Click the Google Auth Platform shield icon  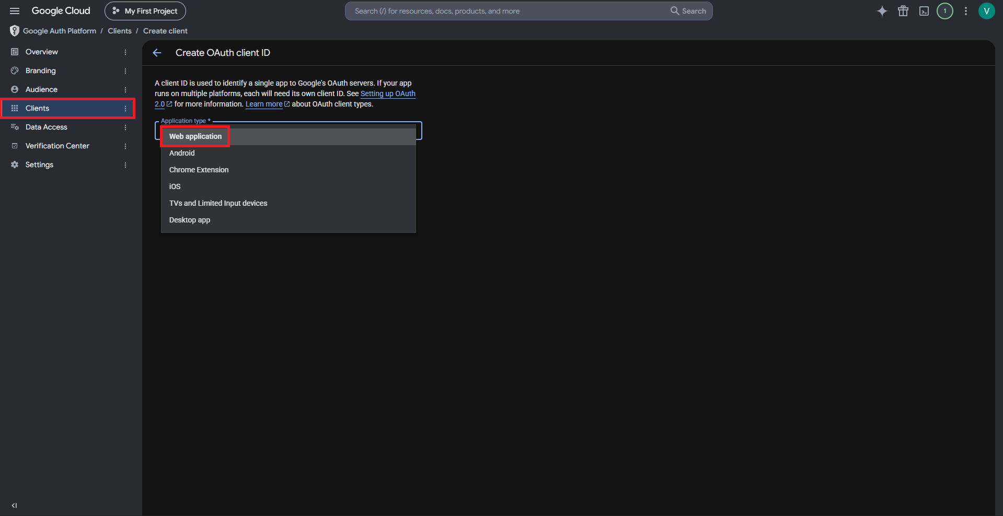15,31
